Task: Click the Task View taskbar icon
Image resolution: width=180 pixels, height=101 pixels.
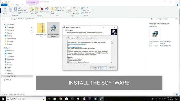Action: (x=49, y=99)
